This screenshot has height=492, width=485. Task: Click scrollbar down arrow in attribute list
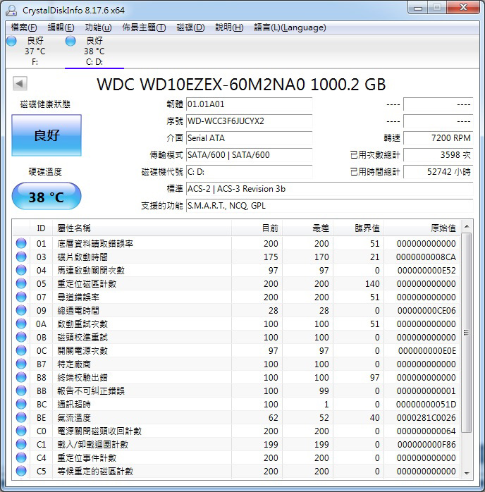(x=466, y=472)
